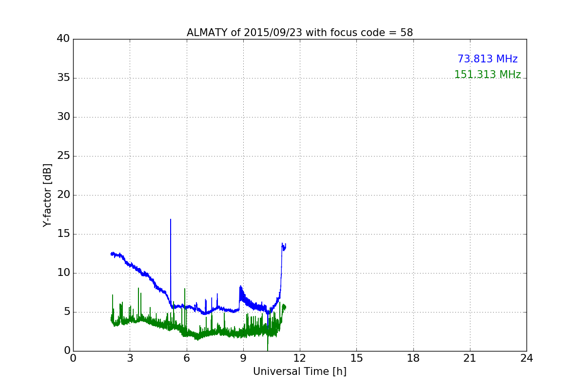Click the y-axis tick label '30'
585x390 pixels.
(x=63, y=117)
